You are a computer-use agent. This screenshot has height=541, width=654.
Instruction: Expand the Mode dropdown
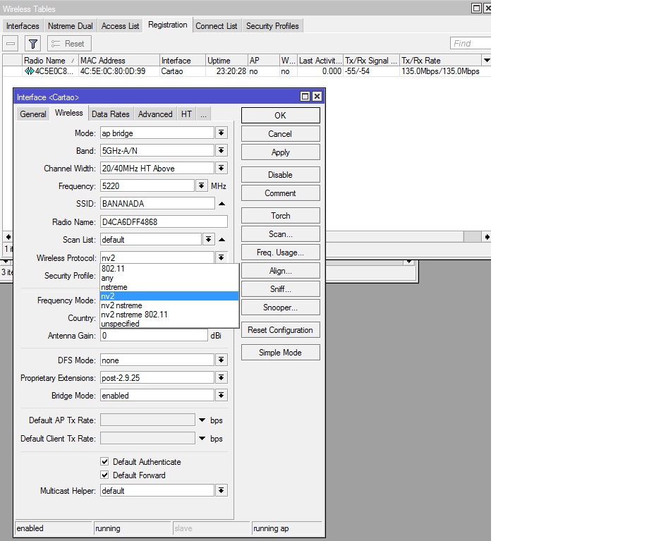(221, 133)
